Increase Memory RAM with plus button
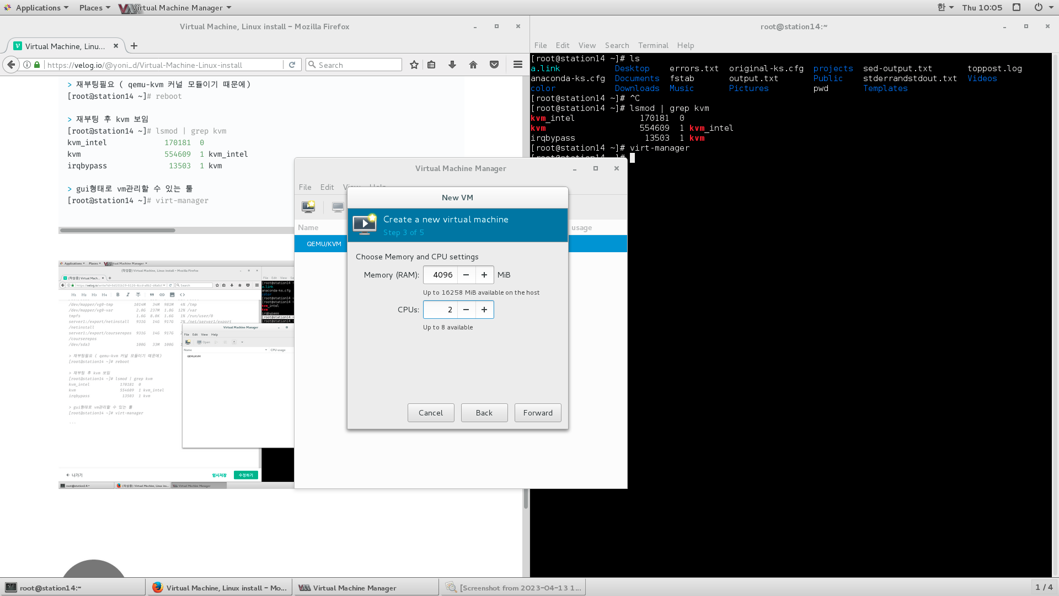The image size is (1059, 596). click(484, 275)
